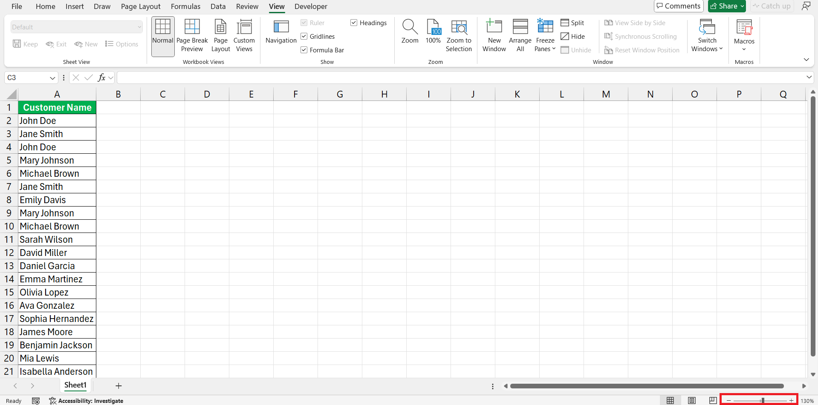Select the Customer Name header cell
The image size is (818, 405).
coord(57,107)
